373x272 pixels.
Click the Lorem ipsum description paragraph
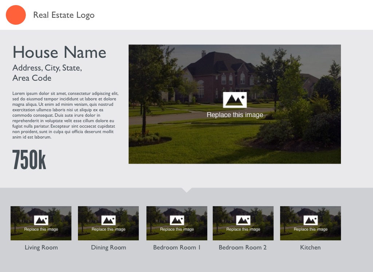coord(65,115)
